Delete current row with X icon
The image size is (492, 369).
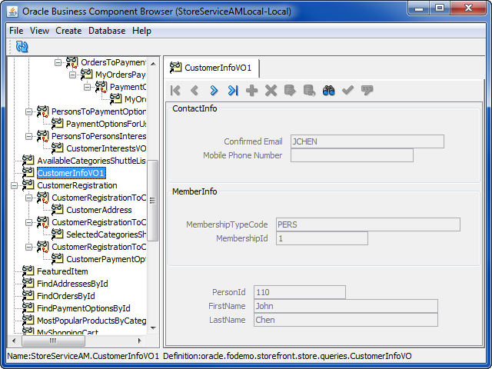(x=271, y=91)
